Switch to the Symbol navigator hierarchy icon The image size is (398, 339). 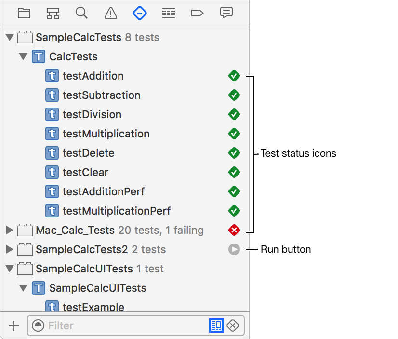tap(53, 13)
